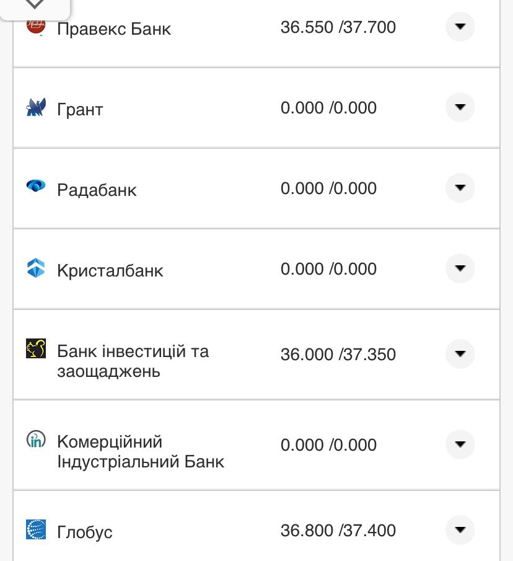Open the Глобус dropdown arrow
This screenshot has width=513, height=561.
pos(460,530)
